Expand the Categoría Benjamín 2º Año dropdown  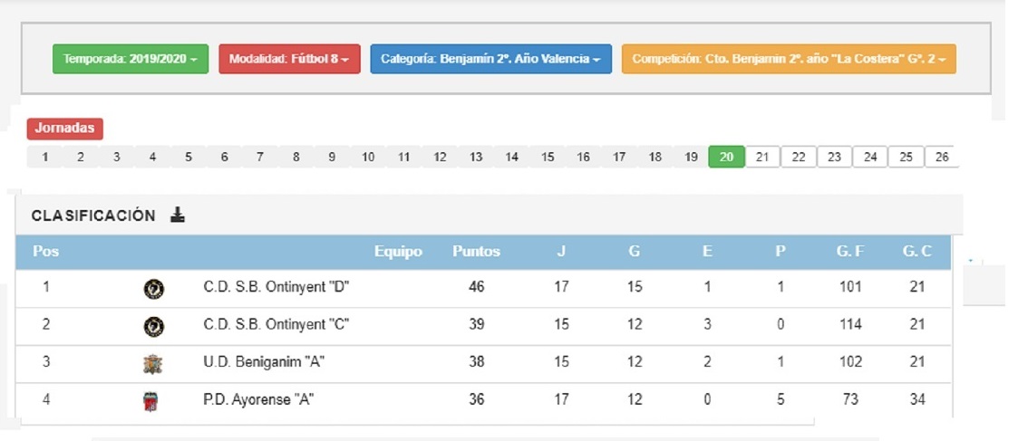(x=490, y=59)
